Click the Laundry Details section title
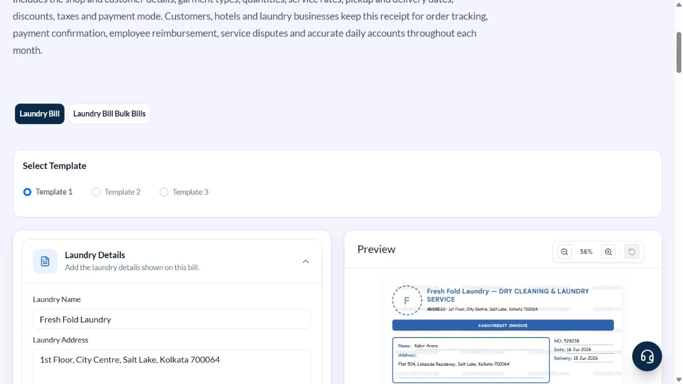The width and height of the screenshot is (683, 384). [x=95, y=255]
